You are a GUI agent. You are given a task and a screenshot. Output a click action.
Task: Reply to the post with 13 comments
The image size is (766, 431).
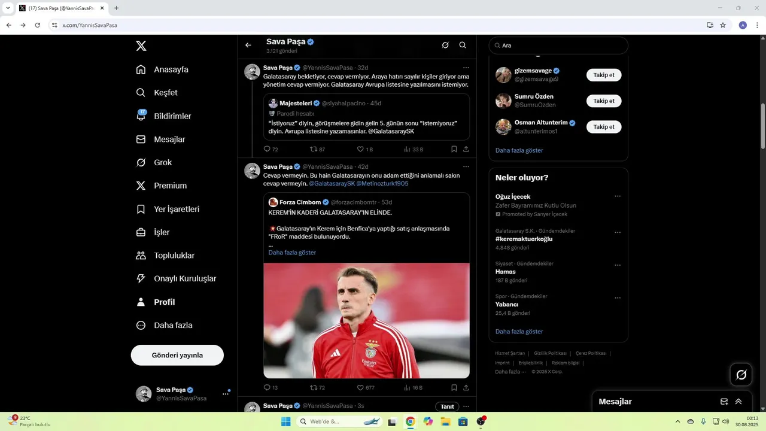(270, 387)
